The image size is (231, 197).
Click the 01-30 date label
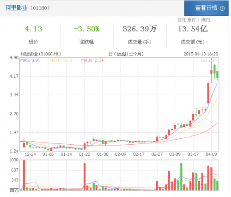103,154
